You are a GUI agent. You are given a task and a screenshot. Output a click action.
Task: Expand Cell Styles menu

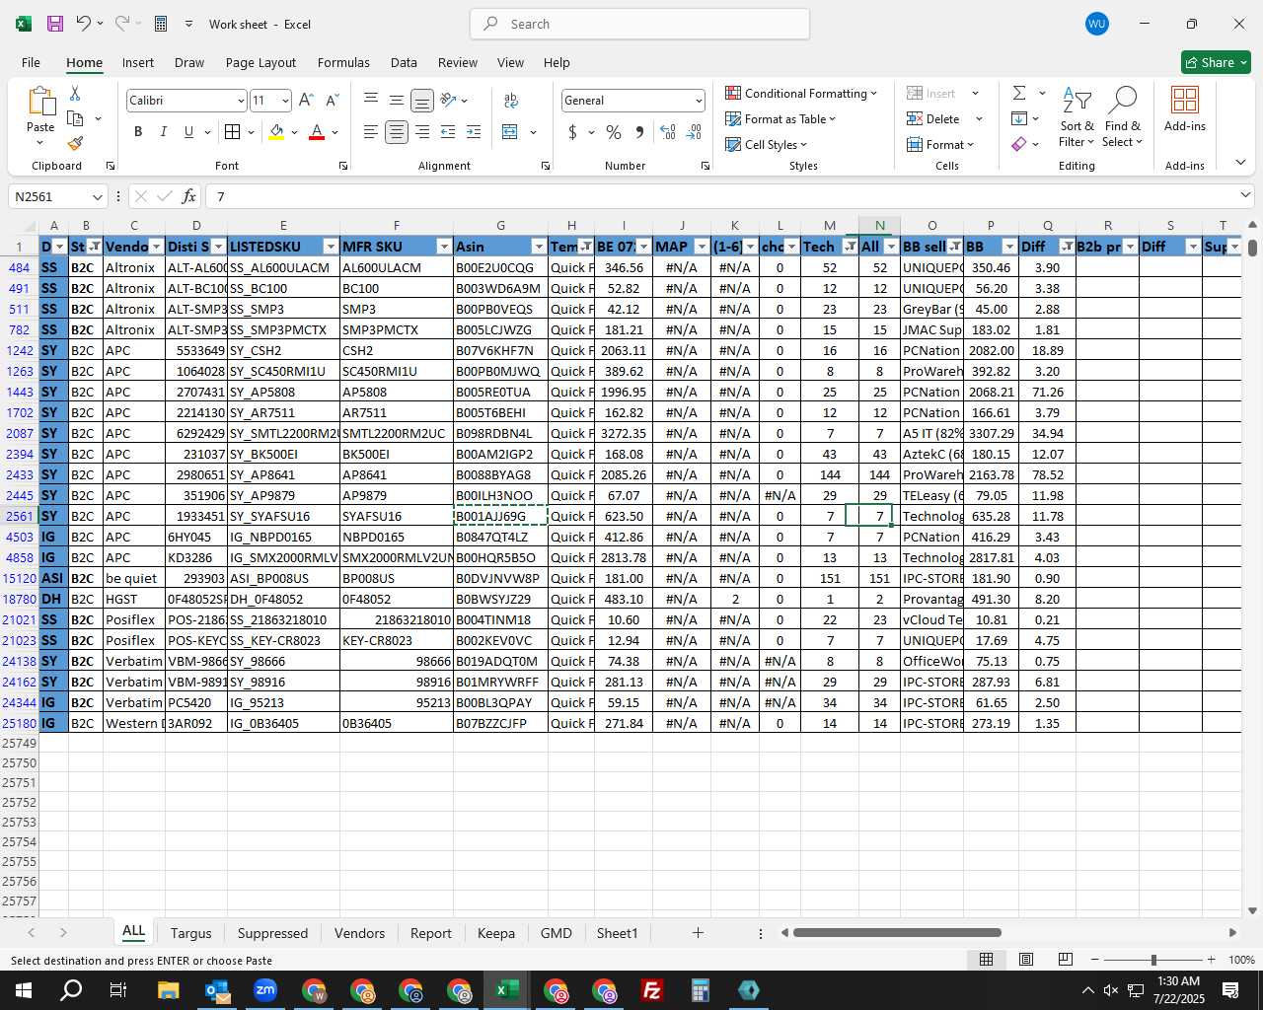[x=766, y=144]
